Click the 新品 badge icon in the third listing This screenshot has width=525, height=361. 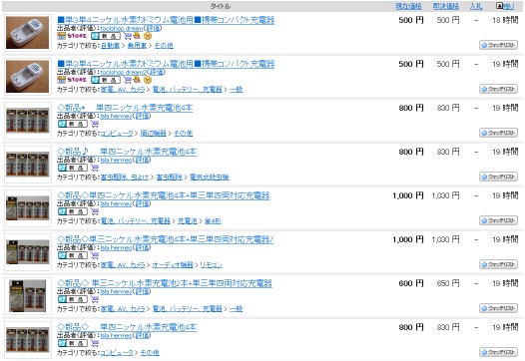coord(73,124)
